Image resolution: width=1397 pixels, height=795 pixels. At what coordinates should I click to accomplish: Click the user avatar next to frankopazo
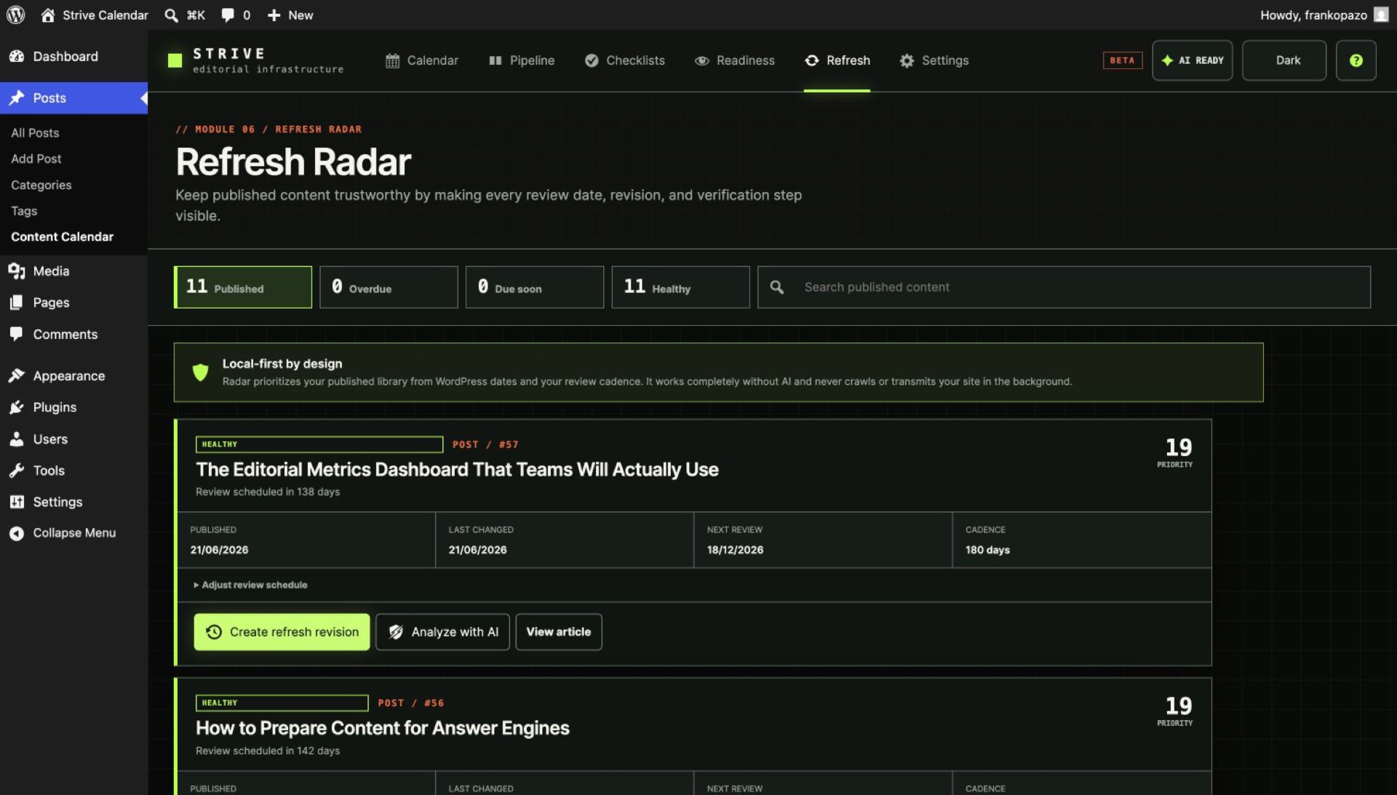[x=1380, y=15]
